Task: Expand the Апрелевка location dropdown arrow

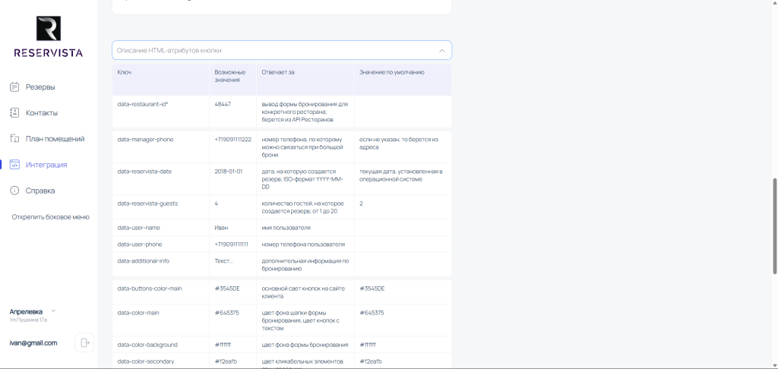Action: click(53, 311)
